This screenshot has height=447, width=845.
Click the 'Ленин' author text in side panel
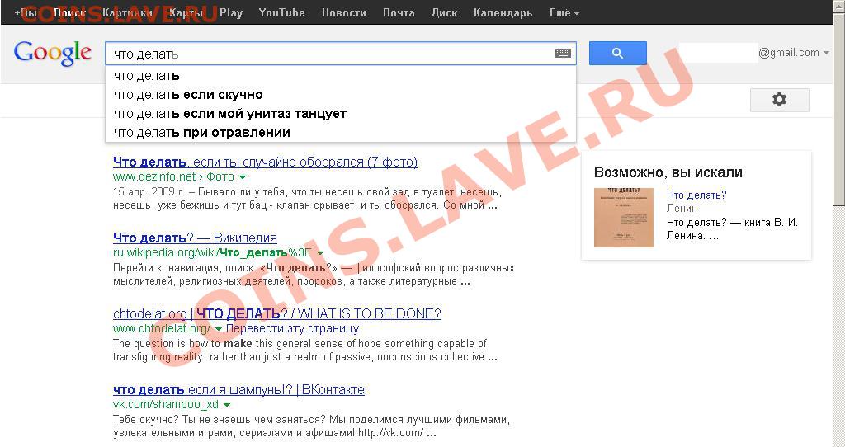(x=682, y=209)
